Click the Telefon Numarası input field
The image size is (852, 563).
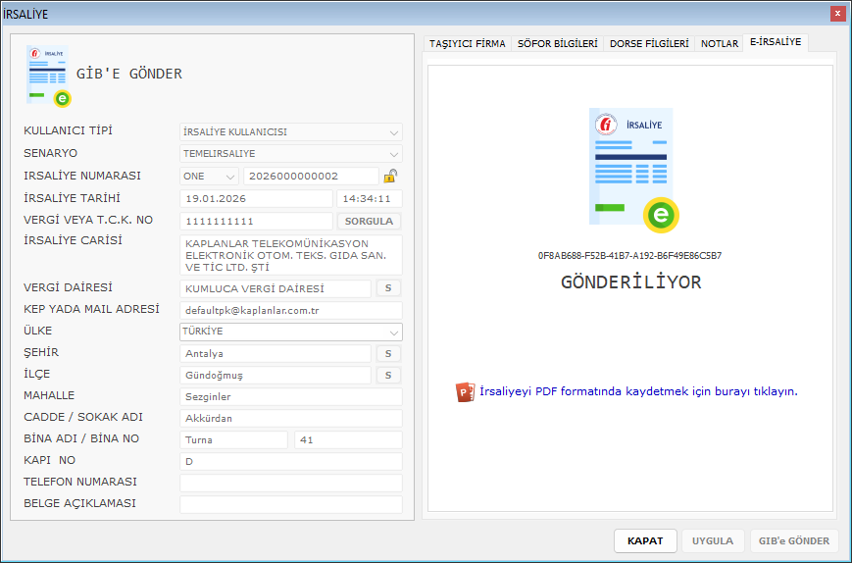290,483
